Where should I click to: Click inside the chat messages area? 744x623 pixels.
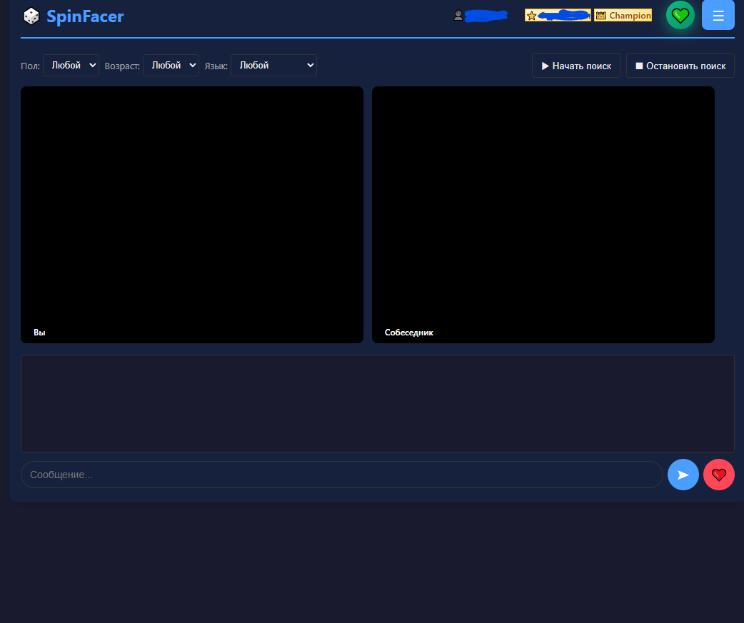point(377,403)
